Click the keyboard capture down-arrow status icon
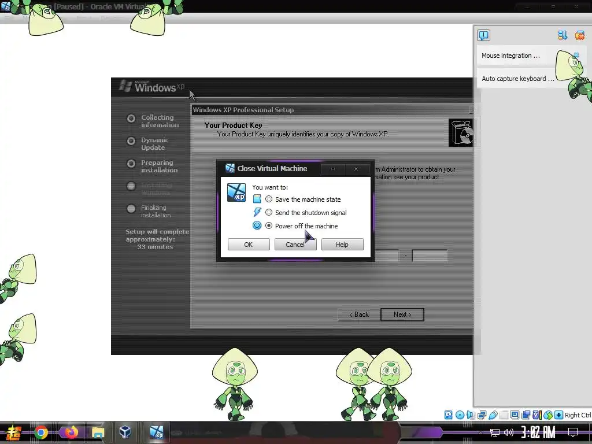 (x=559, y=415)
